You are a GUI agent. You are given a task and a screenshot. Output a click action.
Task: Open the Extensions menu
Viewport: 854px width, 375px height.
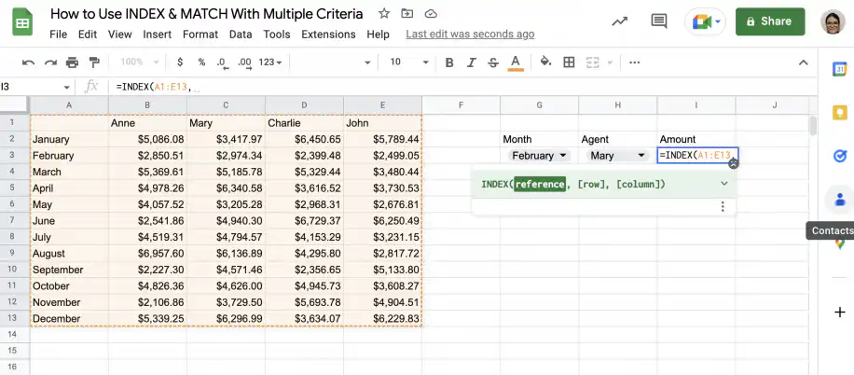click(328, 35)
